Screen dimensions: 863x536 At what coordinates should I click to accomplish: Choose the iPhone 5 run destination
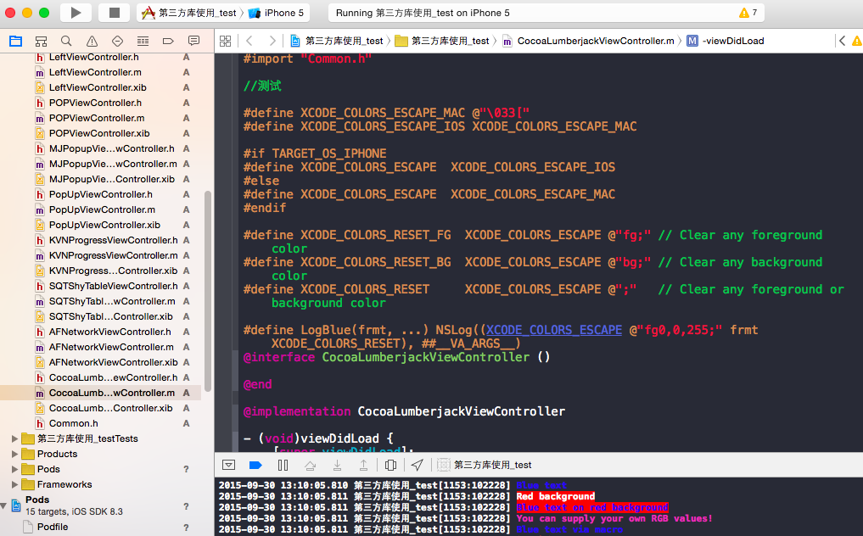[277, 13]
